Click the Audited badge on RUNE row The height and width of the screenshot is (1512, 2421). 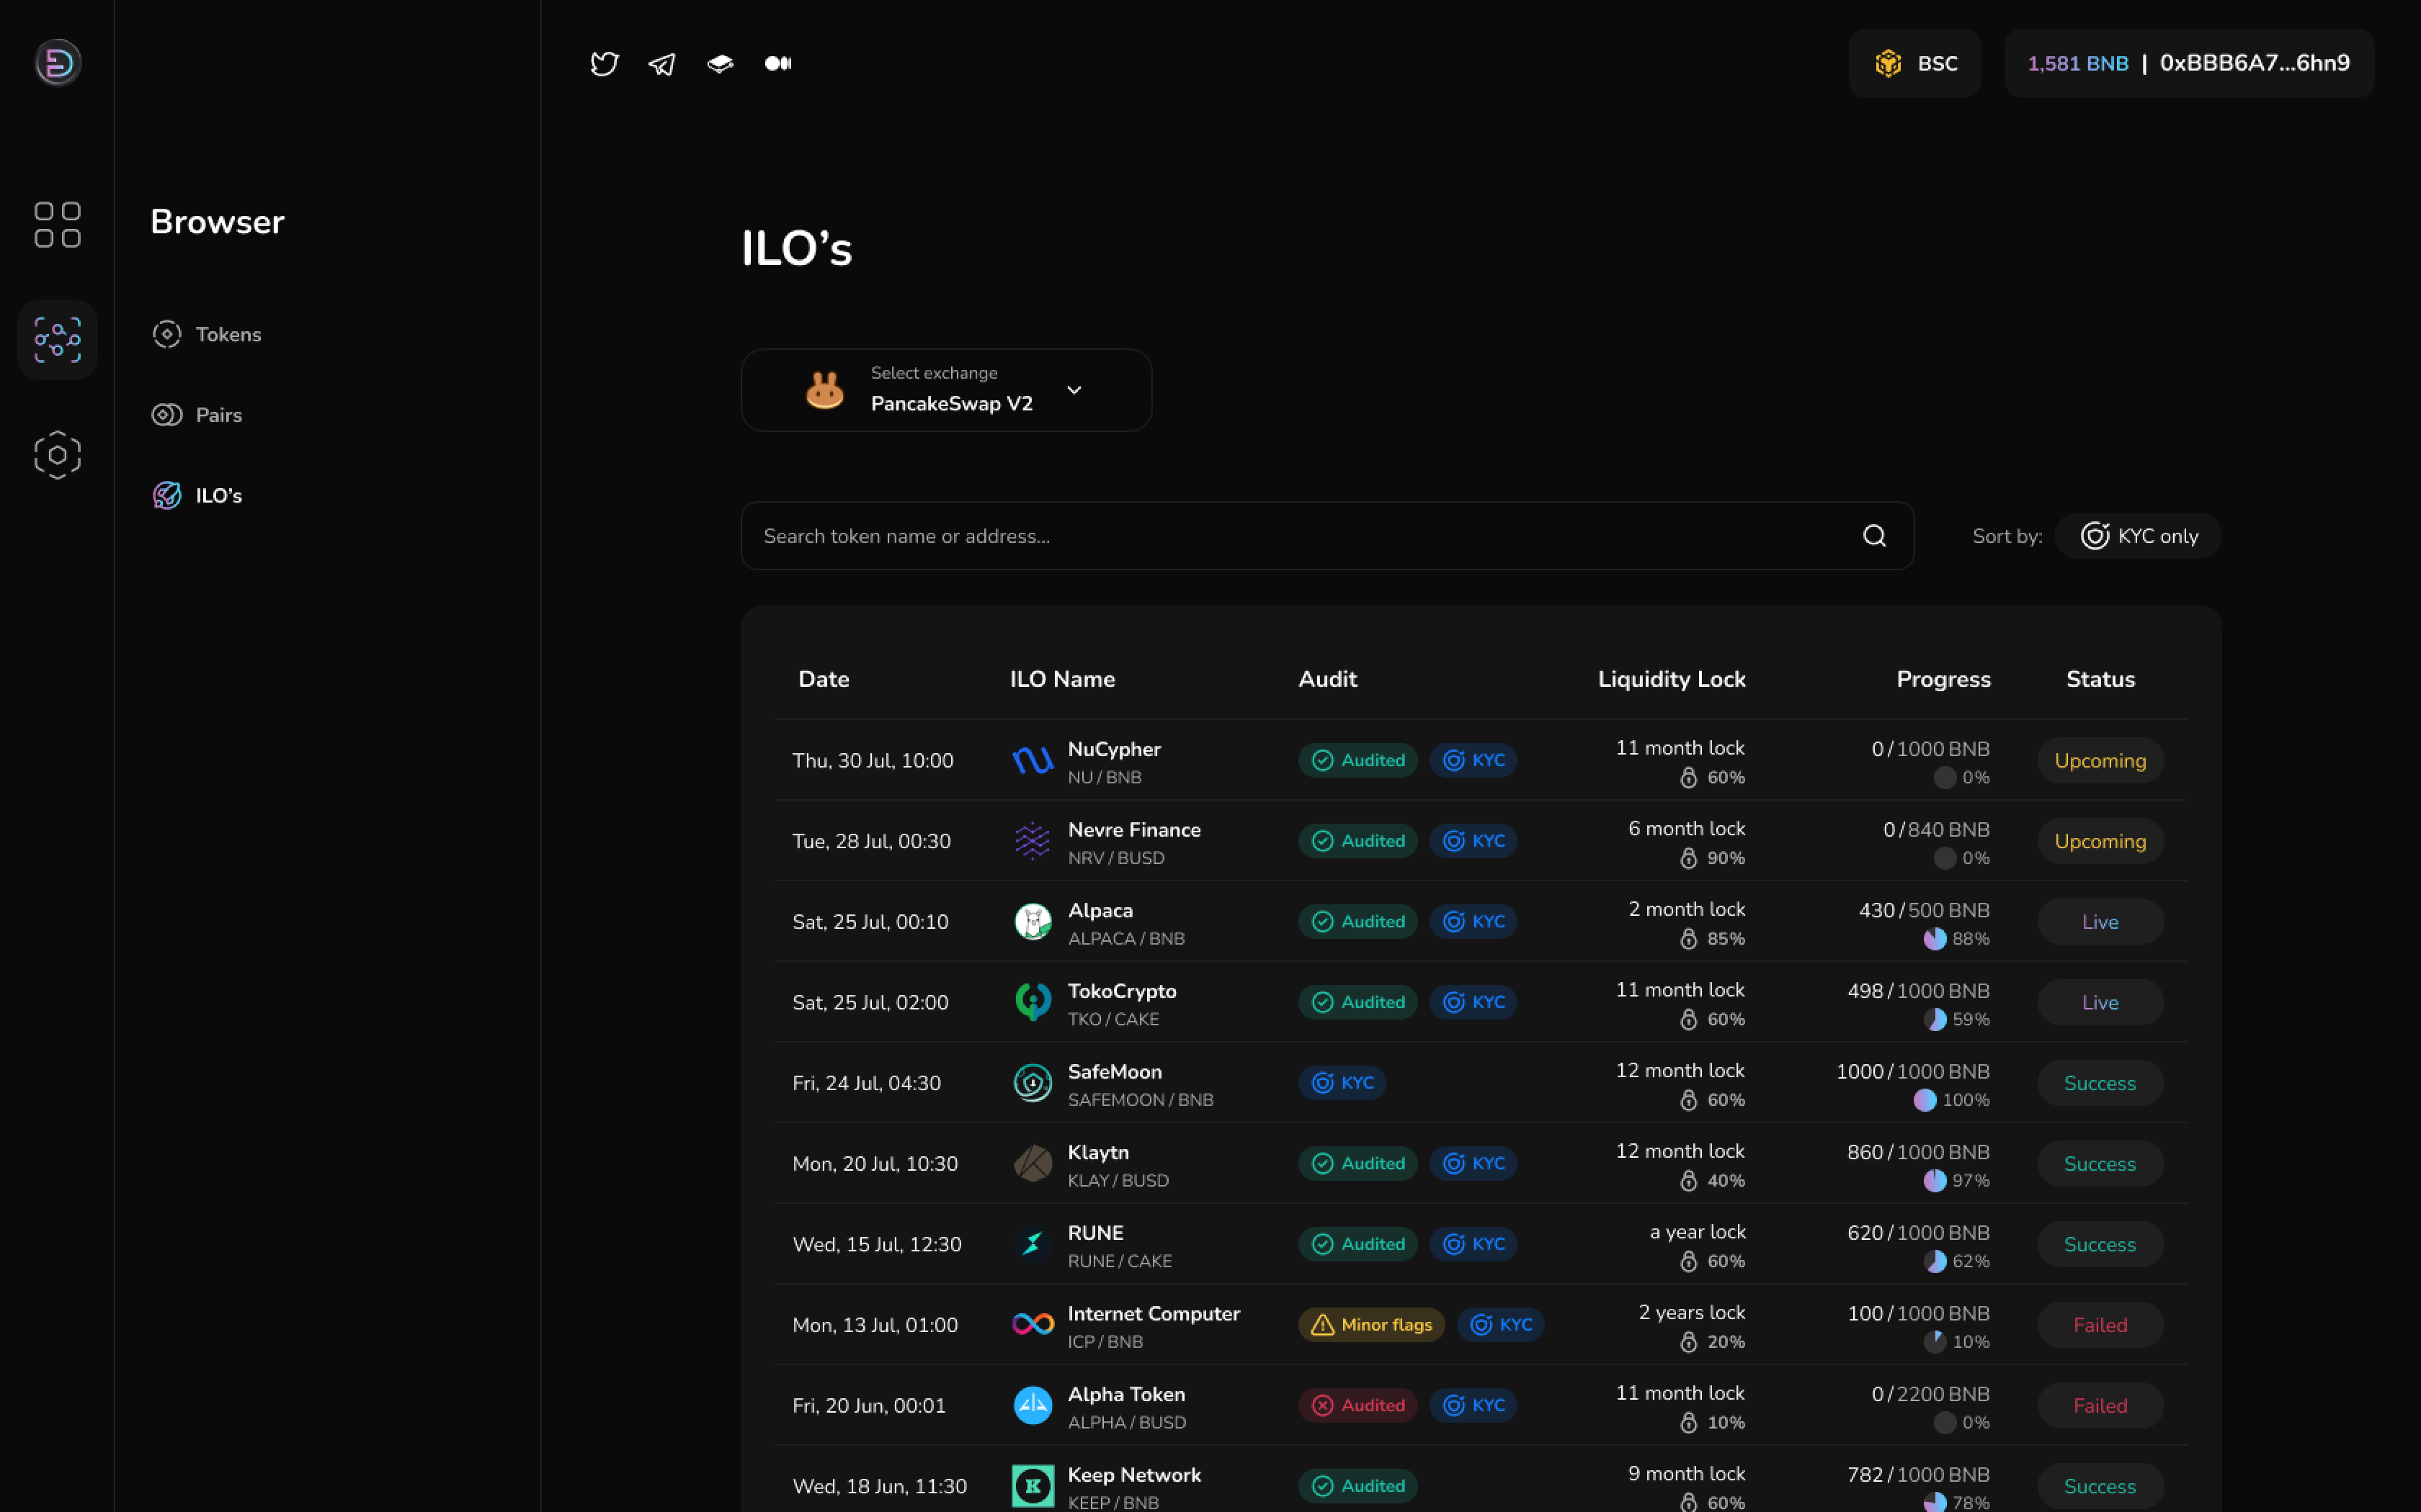(x=1357, y=1244)
